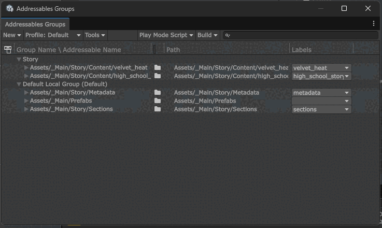Click the folder icon for high_school_ row
382x228 pixels.
[x=158, y=76]
